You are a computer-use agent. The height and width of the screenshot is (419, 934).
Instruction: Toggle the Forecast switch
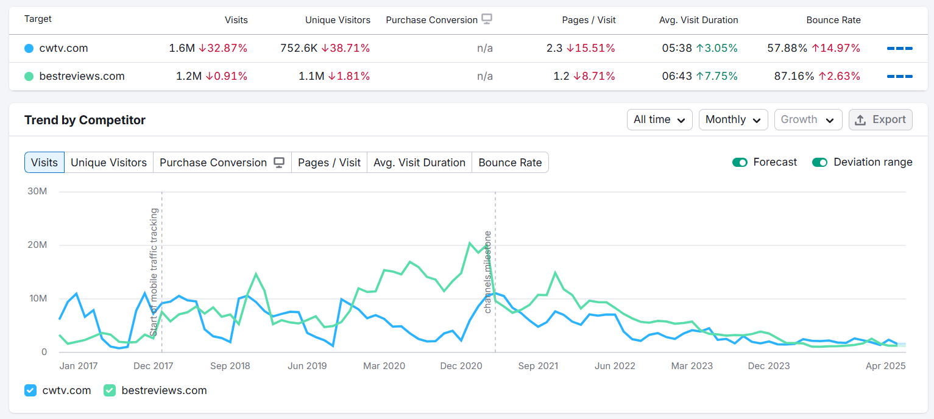click(740, 162)
